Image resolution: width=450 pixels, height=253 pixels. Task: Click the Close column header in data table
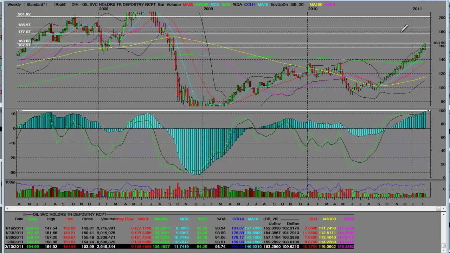click(88, 219)
